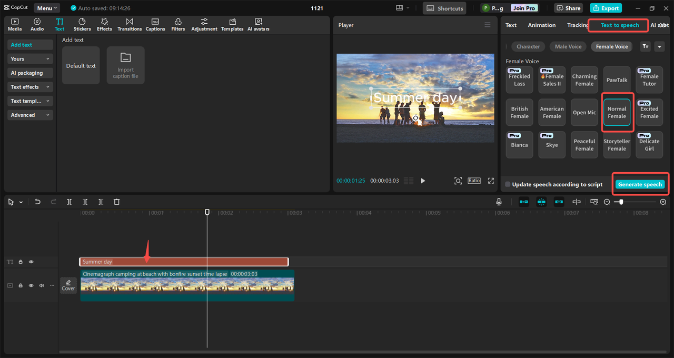Click the Generate speech button
Viewport: 674px width, 358px height.
coord(640,184)
